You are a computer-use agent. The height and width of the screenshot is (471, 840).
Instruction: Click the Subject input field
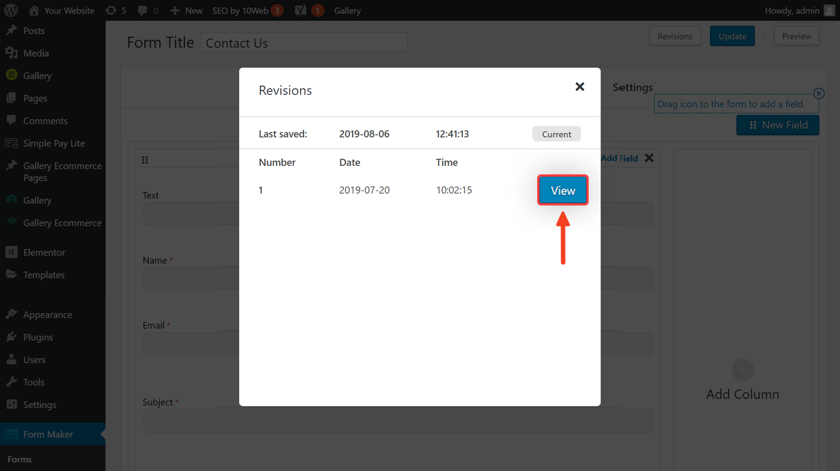[398, 421]
